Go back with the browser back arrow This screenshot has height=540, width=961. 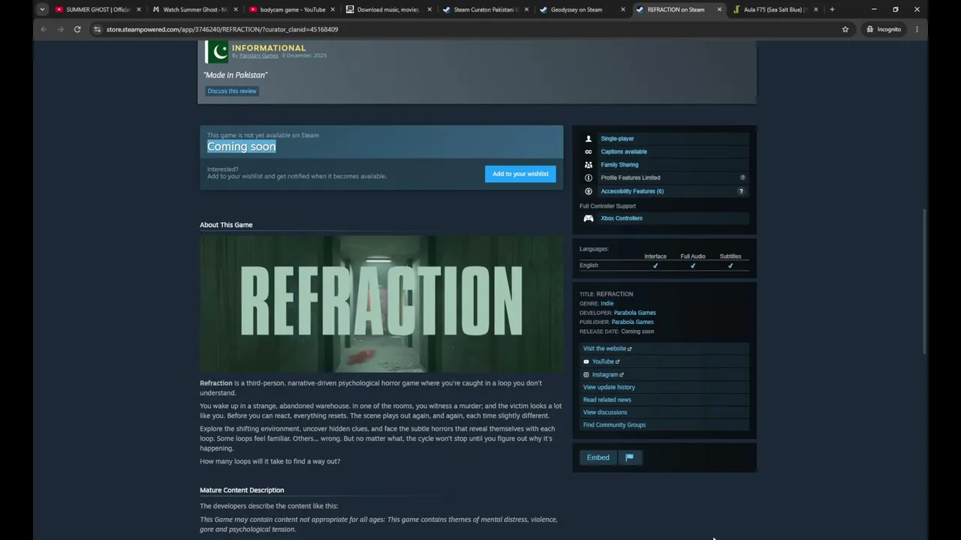tap(44, 29)
